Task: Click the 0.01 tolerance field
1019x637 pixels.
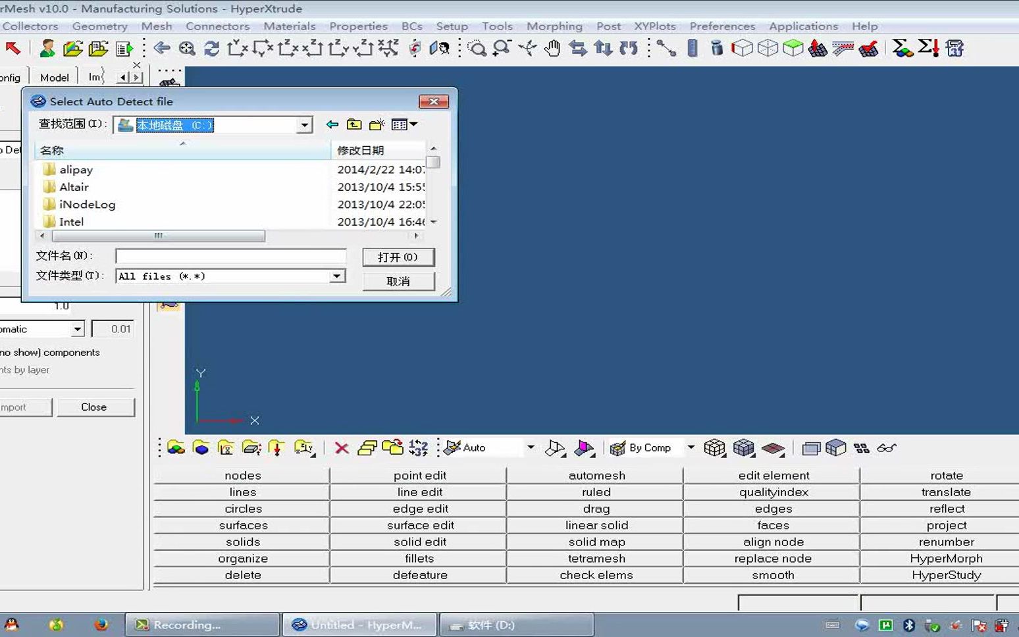Action: 113,329
